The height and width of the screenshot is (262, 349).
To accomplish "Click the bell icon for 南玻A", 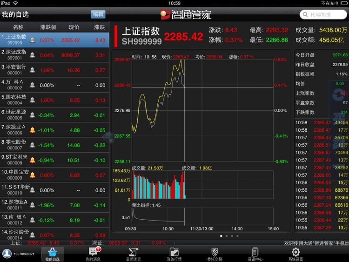I will (x=33, y=220).
